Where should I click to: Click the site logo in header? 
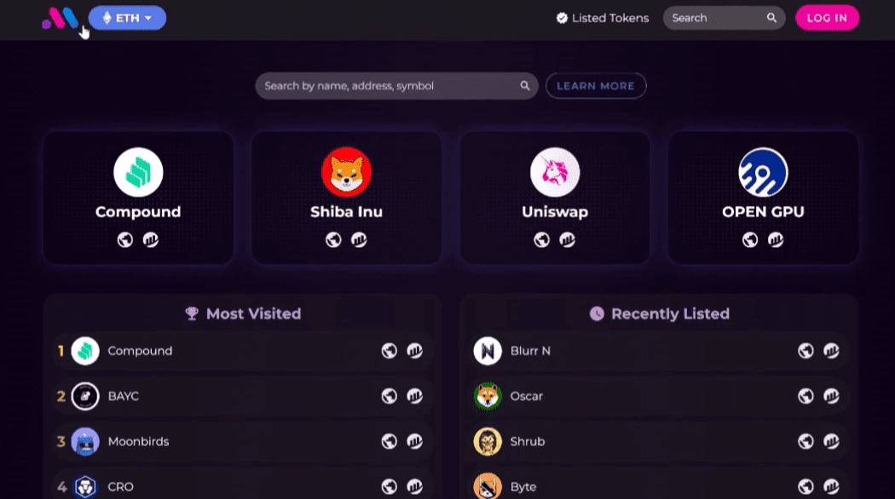point(60,18)
